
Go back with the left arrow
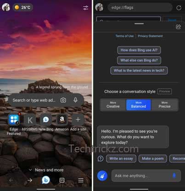pos(11,180)
